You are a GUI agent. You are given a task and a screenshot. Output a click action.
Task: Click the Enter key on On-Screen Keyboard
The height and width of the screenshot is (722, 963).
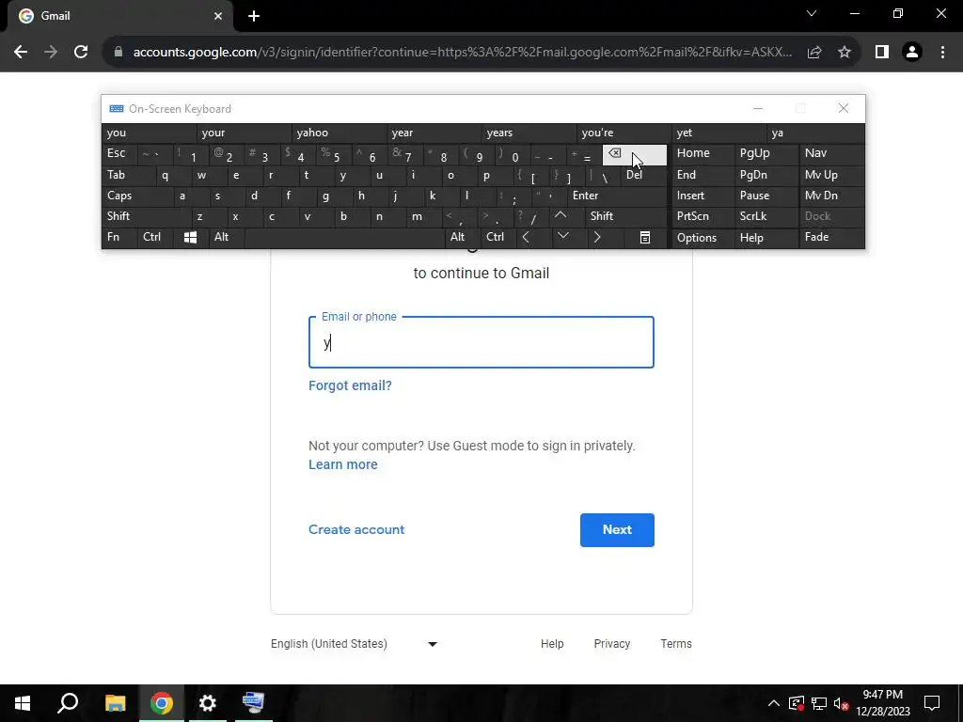click(x=616, y=196)
